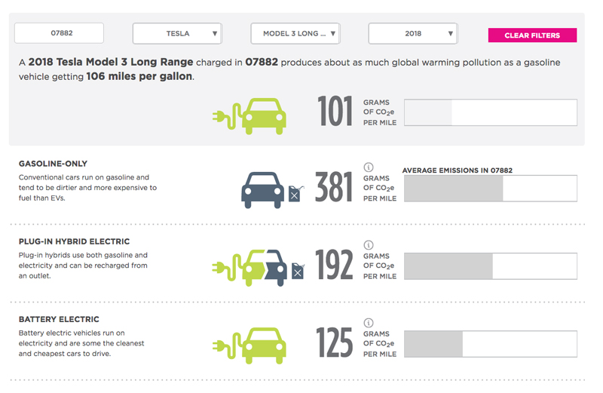Image resolution: width=603 pixels, height=393 pixels.
Task: Click the Gasoline-Only heading
Action: pos(53,164)
